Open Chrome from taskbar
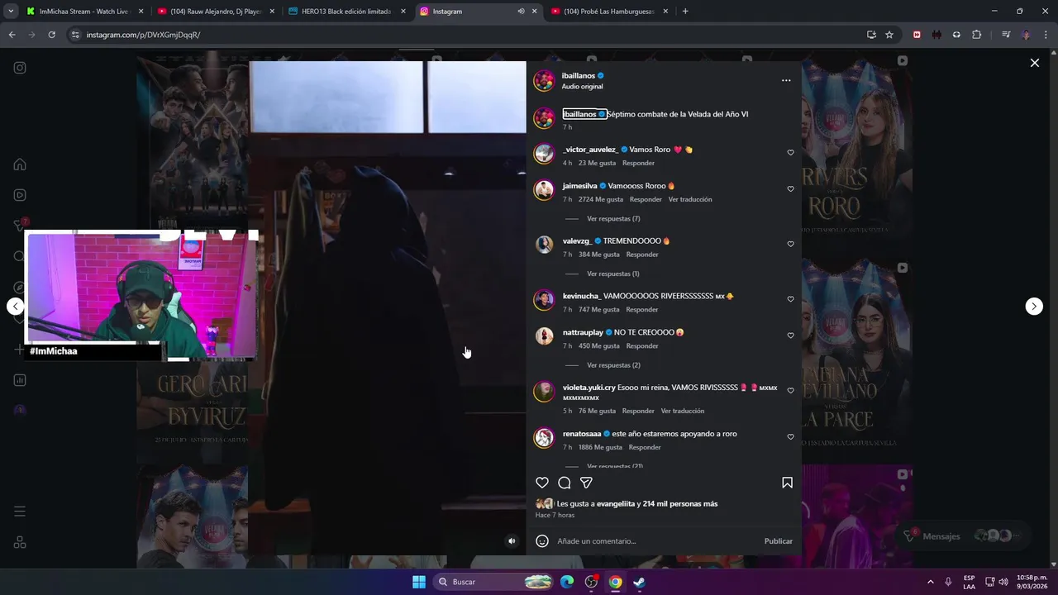 pos(616,582)
